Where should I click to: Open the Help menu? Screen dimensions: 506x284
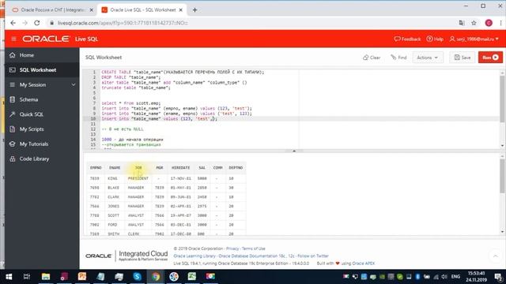(435, 39)
